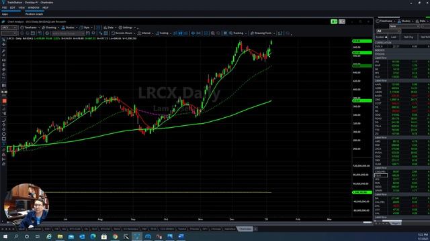Sort by the Net Chg column header

(x=408, y=37)
